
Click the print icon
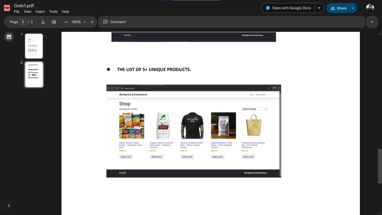[54, 22]
